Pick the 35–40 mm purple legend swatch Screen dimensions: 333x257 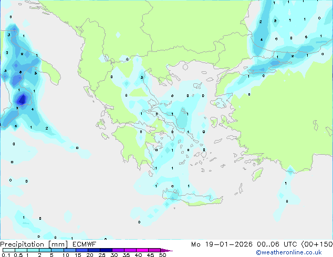coord(130,250)
